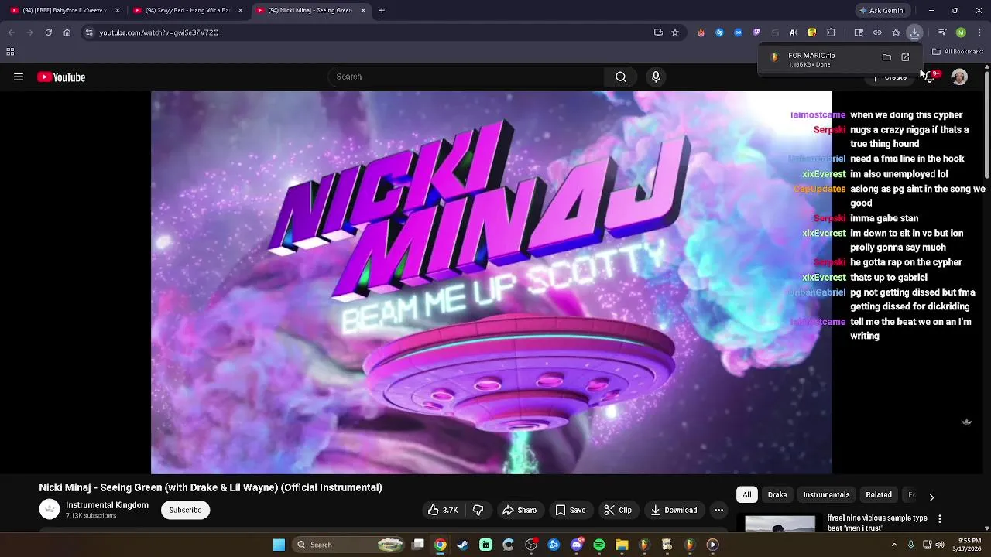Image resolution: width=991 pixels, height=557 pixels.
Task: Show more filter chips with right arrow
Action: [x=931, y=497]
